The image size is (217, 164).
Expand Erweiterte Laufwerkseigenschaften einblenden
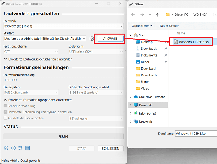pos(38,59)
